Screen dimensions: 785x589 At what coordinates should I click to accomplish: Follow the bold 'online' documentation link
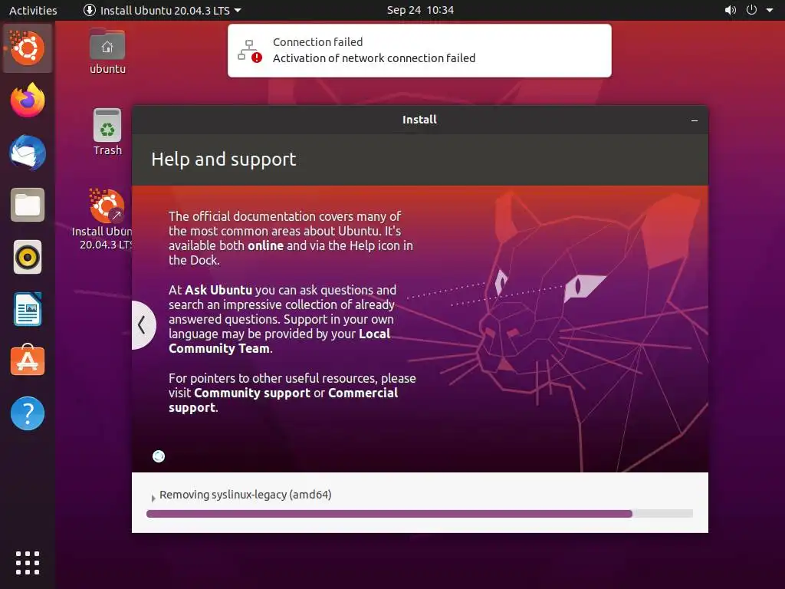[x=265, y=245]
